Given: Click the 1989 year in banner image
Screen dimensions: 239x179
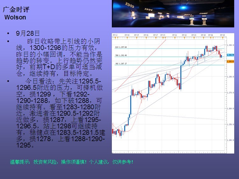Looking at the screenshot, I should tap(129, 5).
